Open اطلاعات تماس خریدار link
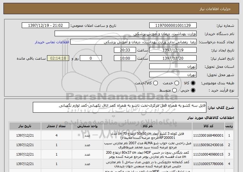Viewport: 243px width, 172px height. 52,42
